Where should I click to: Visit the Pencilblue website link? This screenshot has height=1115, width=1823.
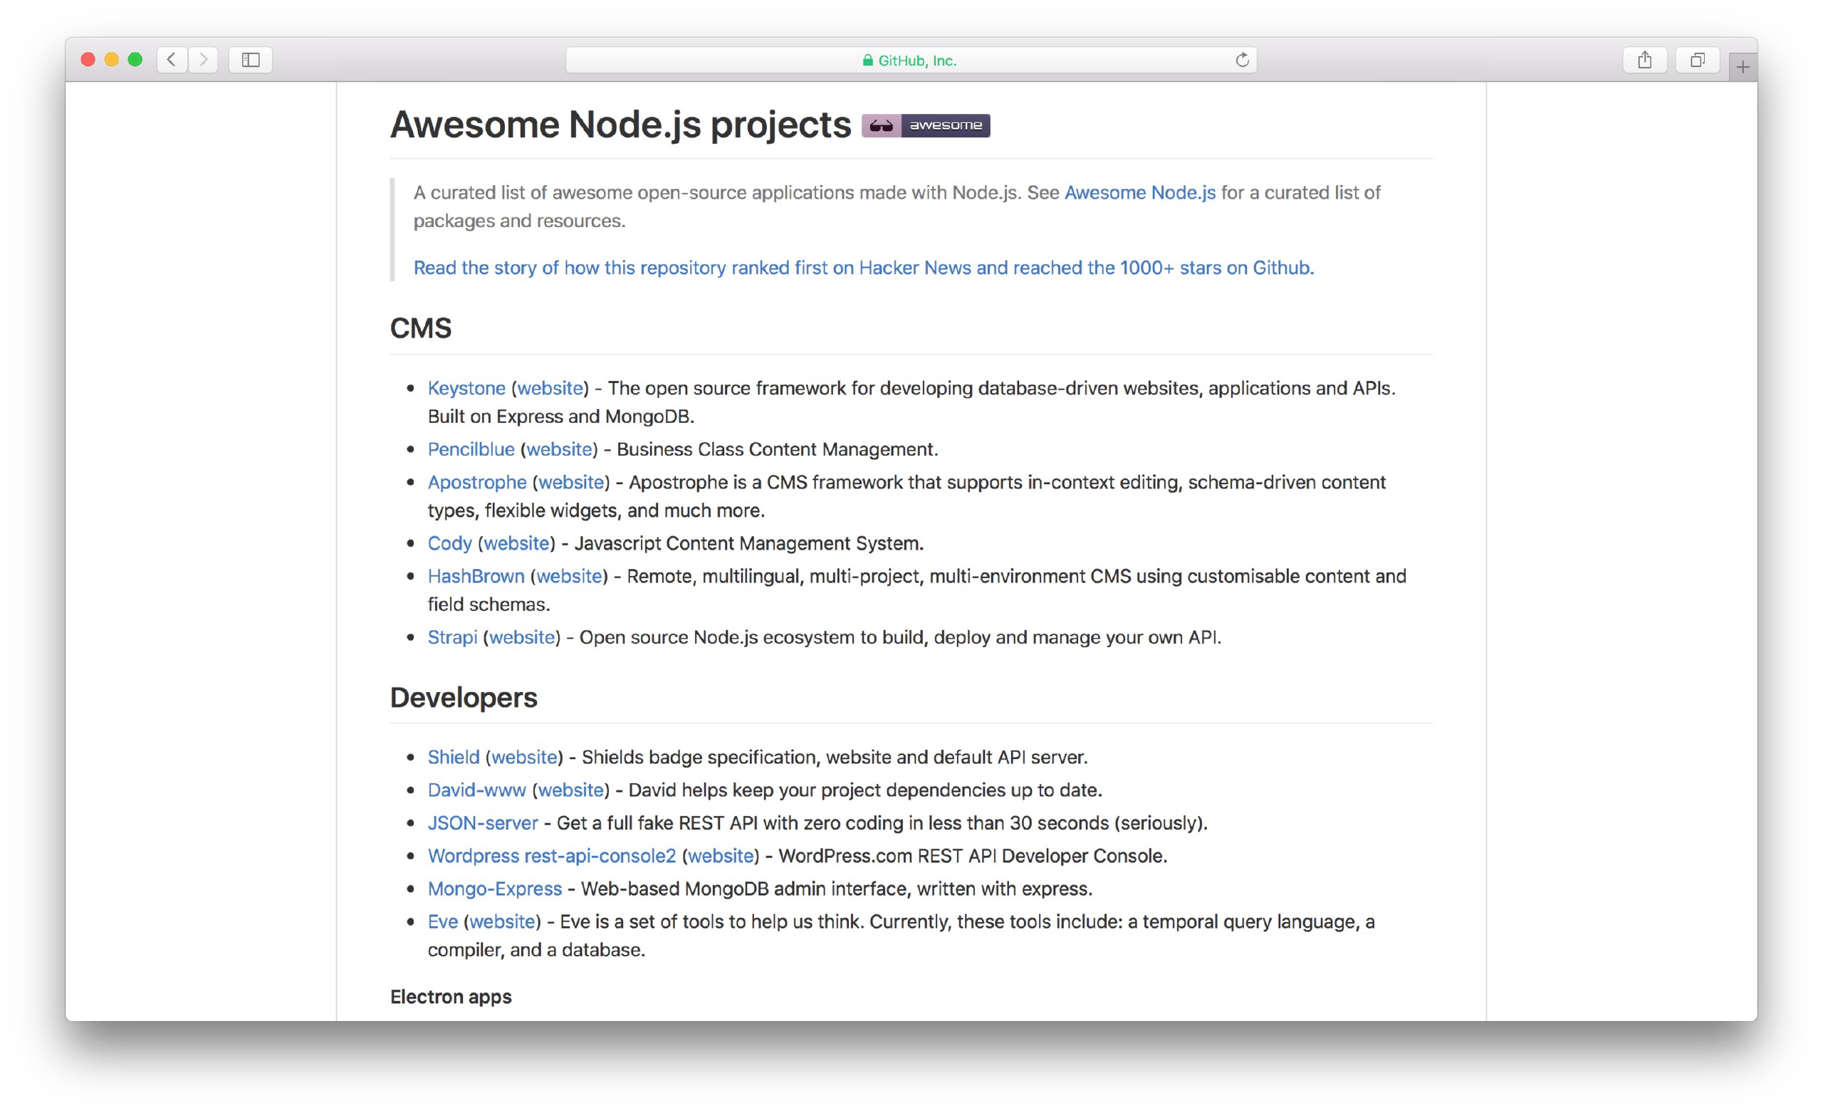click(x=558, y=449)
